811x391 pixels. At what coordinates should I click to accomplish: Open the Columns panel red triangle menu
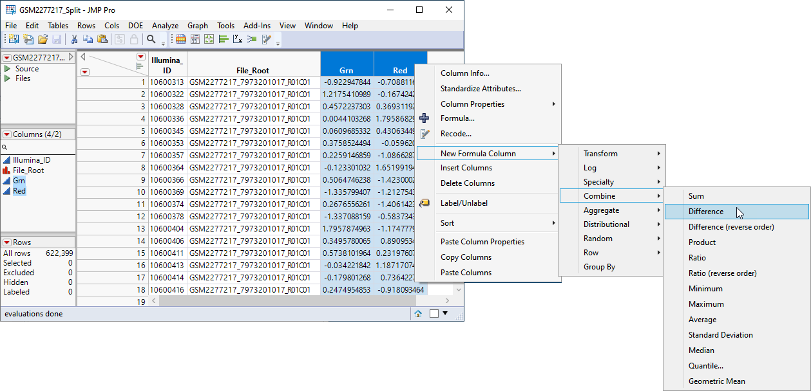point(7,134)
